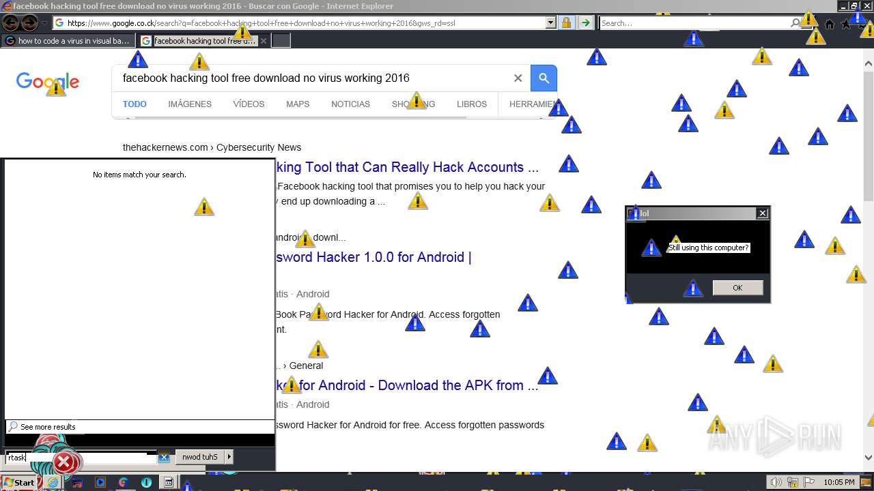This screenshot has height=491, width=874.
Task: Click OK in the lol dialog
Action: coord(737,288)
